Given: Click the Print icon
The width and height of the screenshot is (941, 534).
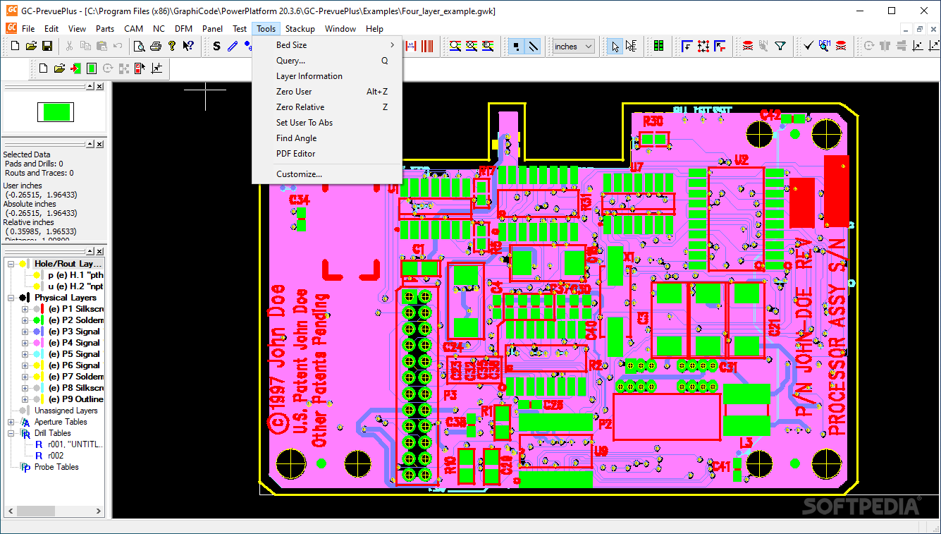Looking at the screenshot, I should 156,47.
